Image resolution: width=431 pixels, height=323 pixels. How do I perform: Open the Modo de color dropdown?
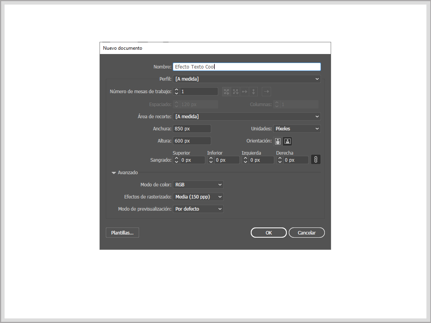click(x=198, y=184)
